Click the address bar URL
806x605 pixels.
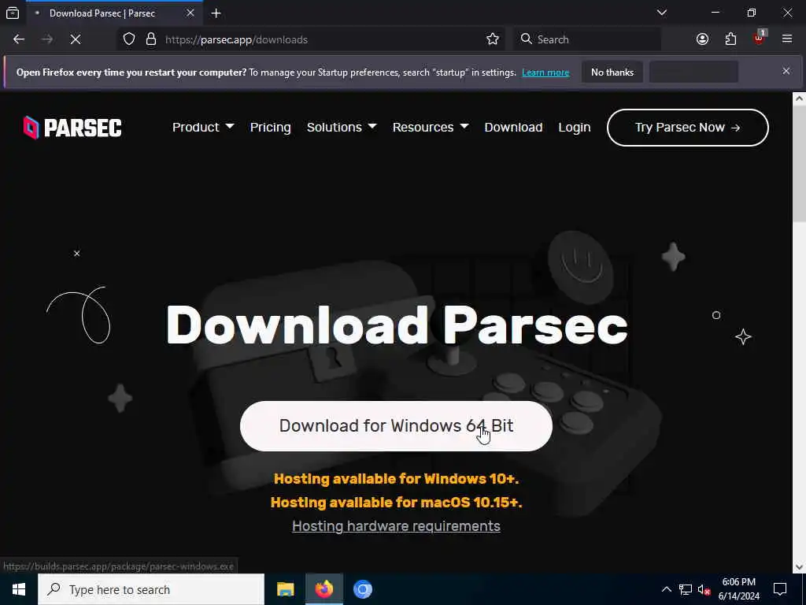tap(236, 39)
